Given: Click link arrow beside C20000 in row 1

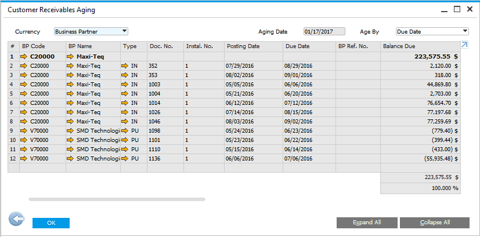Looking at the screenshot, I should pyautogui.click(x=24, y=57).
